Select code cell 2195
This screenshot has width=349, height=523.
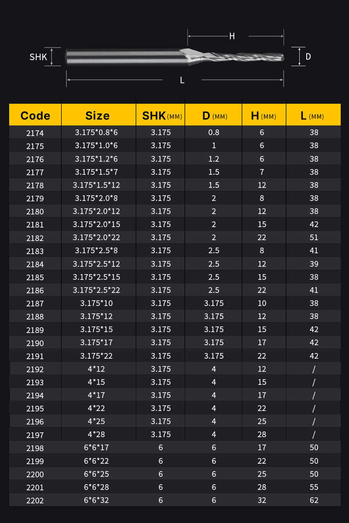[35, 408]
